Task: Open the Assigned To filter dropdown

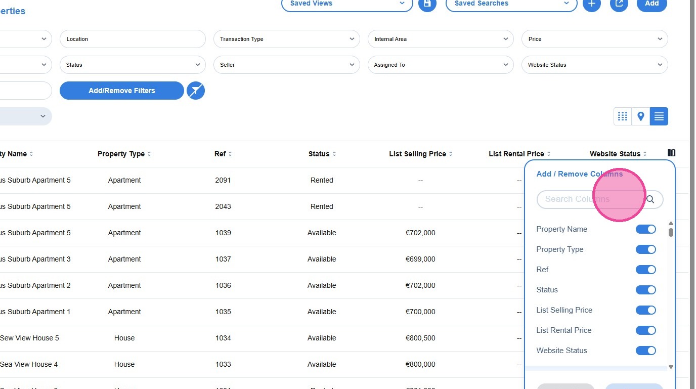Action: click(441, 65)
